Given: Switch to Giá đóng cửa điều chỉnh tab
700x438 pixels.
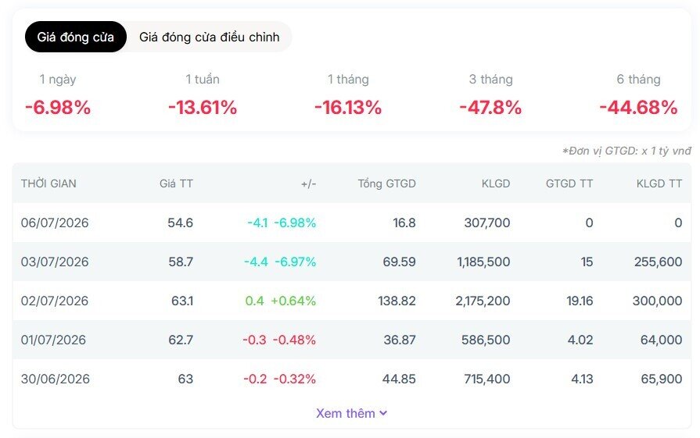Looking at the screenshot, I should (210, 37).
